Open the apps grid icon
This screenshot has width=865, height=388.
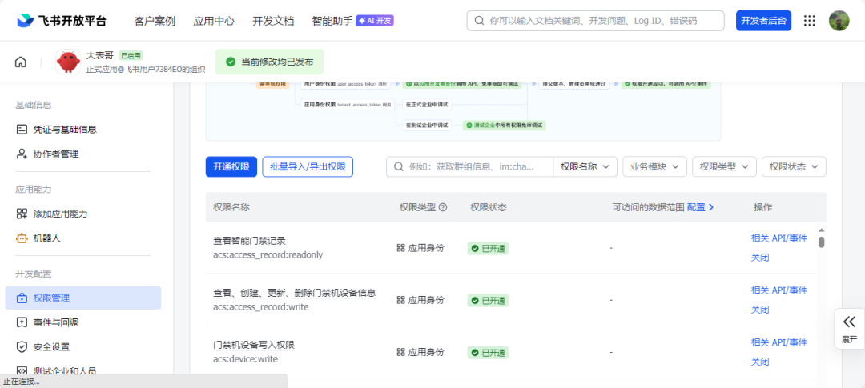click(x=809, y=21)
